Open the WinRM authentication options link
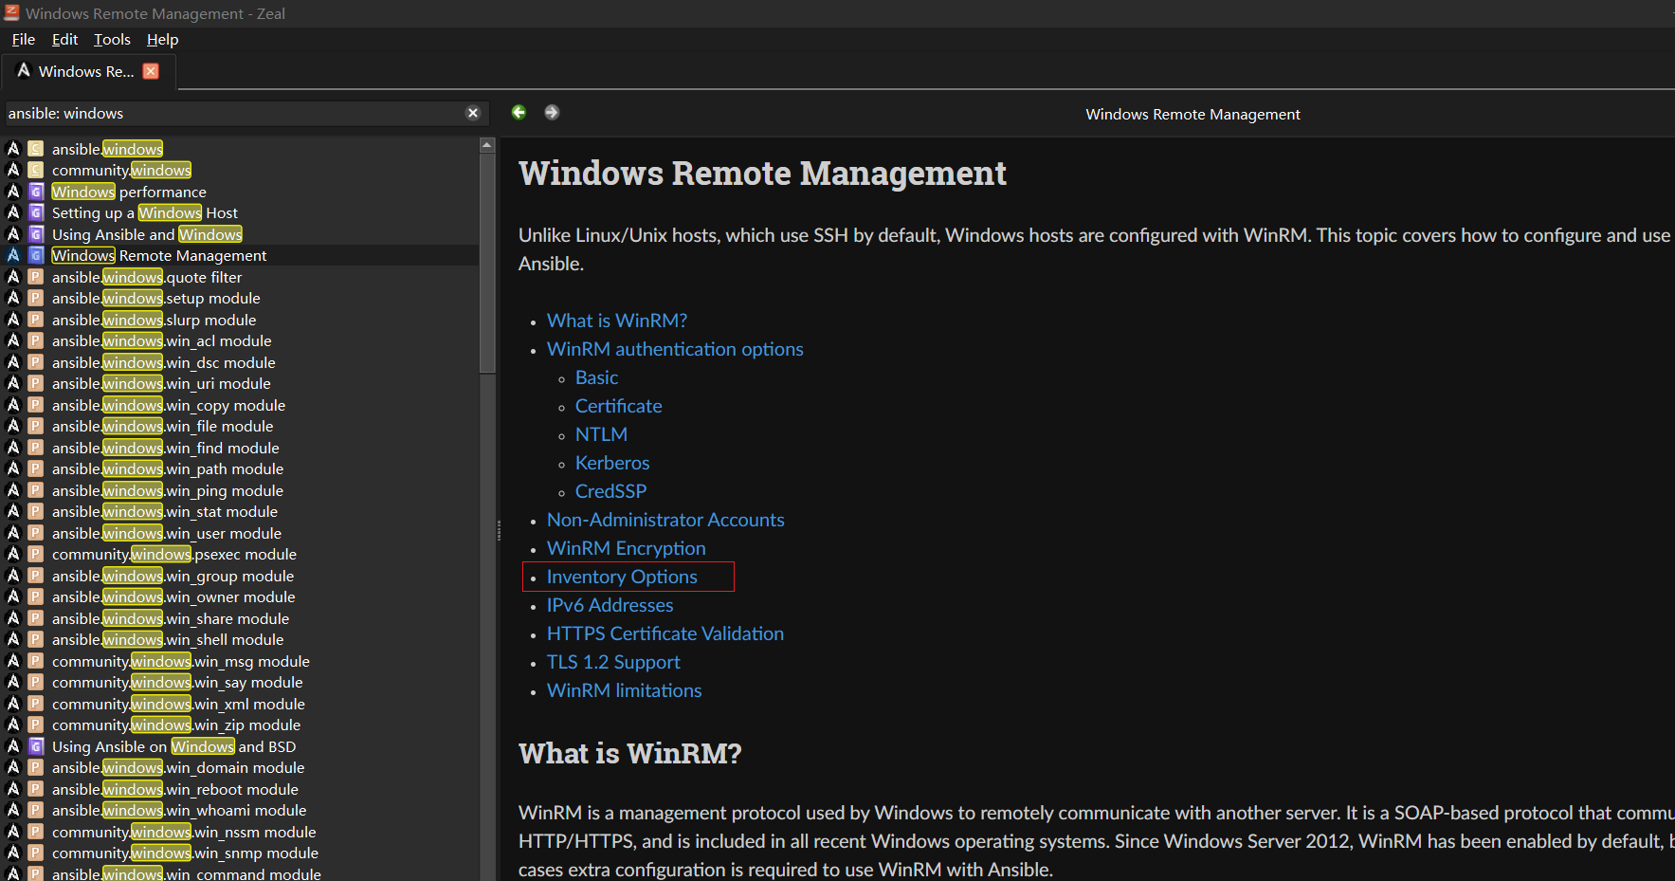The height and width of the screenshot is (881, 1675). (x=675, y=349)
